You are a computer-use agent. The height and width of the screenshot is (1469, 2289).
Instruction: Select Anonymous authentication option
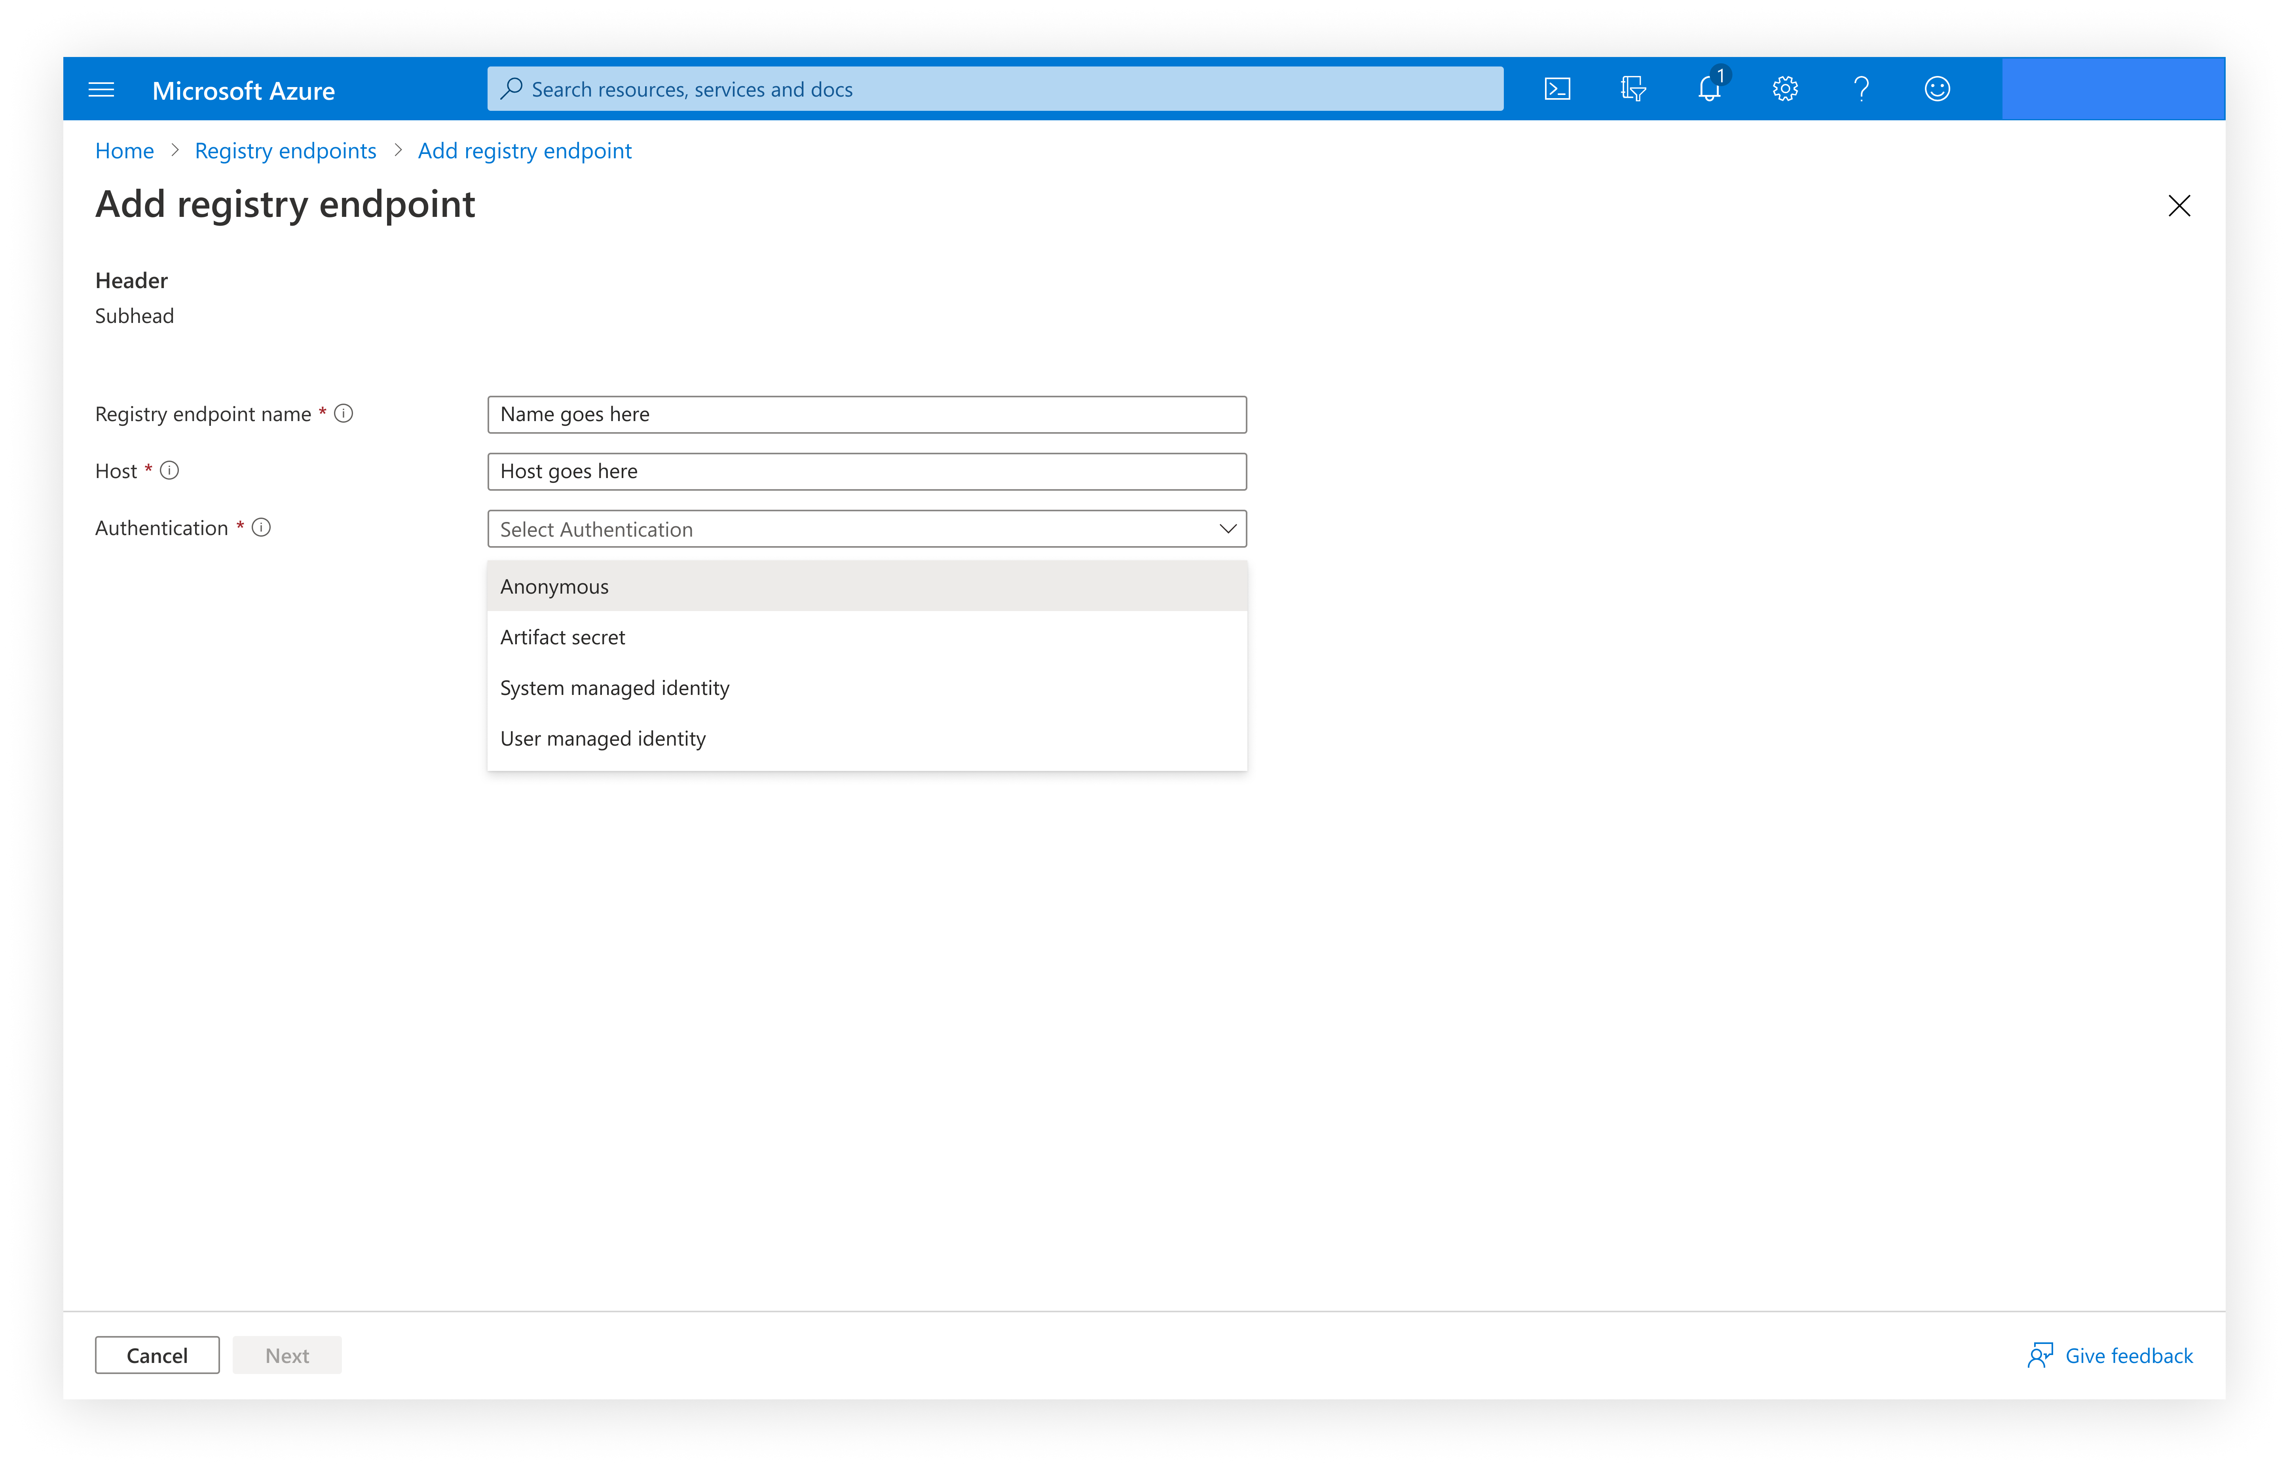coord(867,586)
